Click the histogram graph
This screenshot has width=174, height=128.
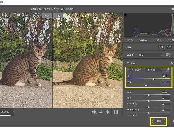(x=149, y=25)
